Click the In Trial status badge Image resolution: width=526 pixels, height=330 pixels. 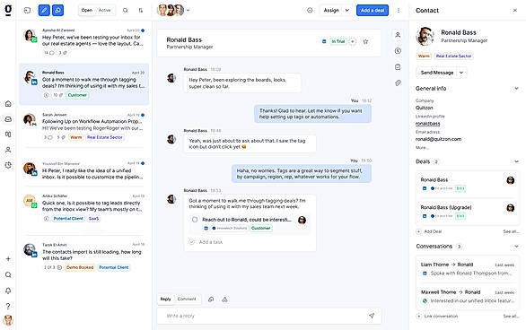click(338, 41)
